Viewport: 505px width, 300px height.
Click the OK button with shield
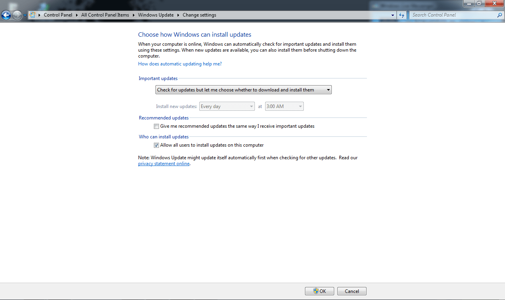tap(320, 291)
